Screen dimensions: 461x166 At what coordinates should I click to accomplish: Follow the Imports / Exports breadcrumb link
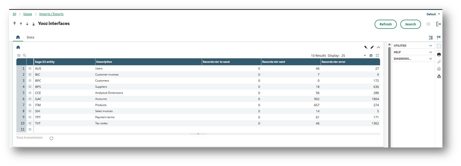click(51, 14)
